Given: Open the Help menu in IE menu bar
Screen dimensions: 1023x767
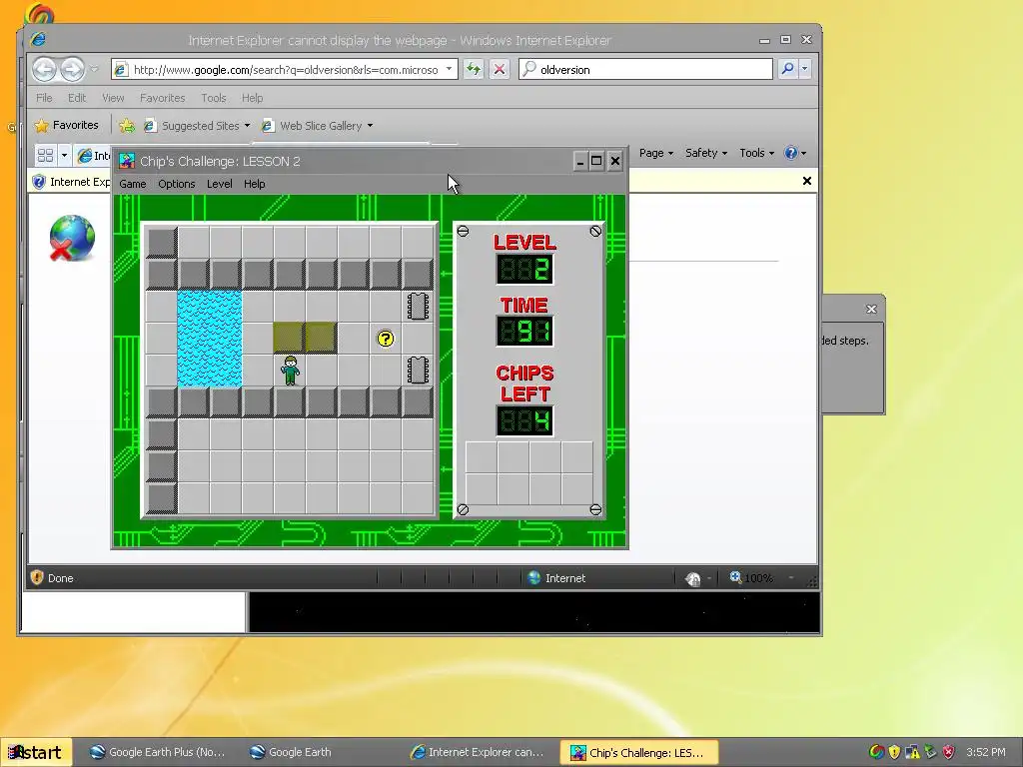Looking at the screenshot, I should pyautogui.click(x=252, y=98).
